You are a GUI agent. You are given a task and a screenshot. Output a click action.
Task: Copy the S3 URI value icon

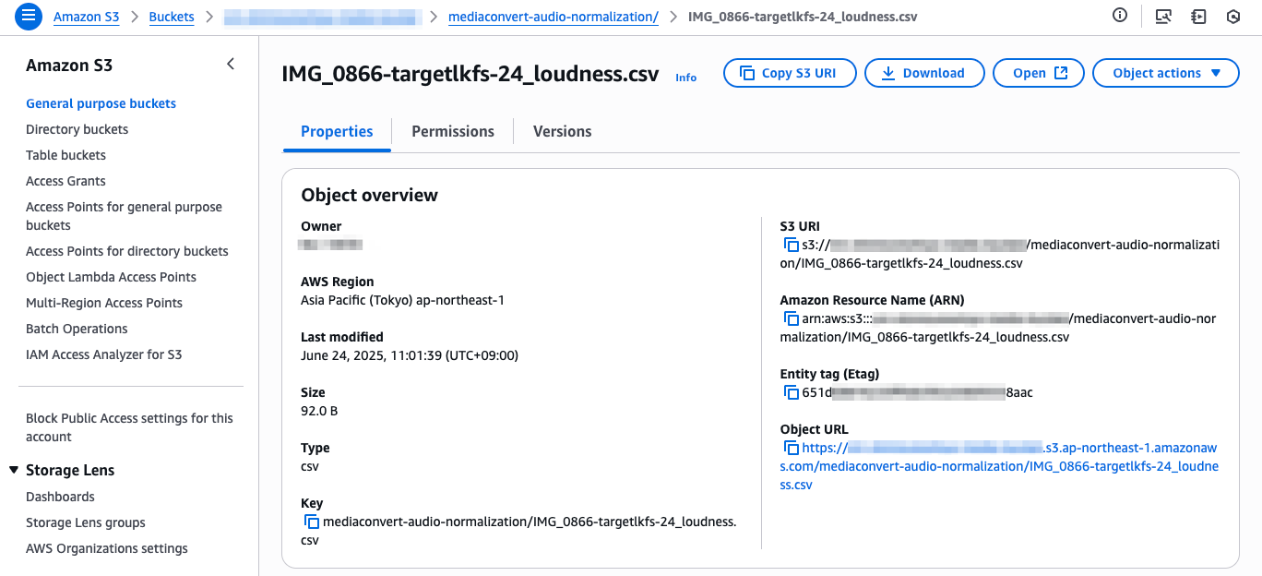[791, 245]
